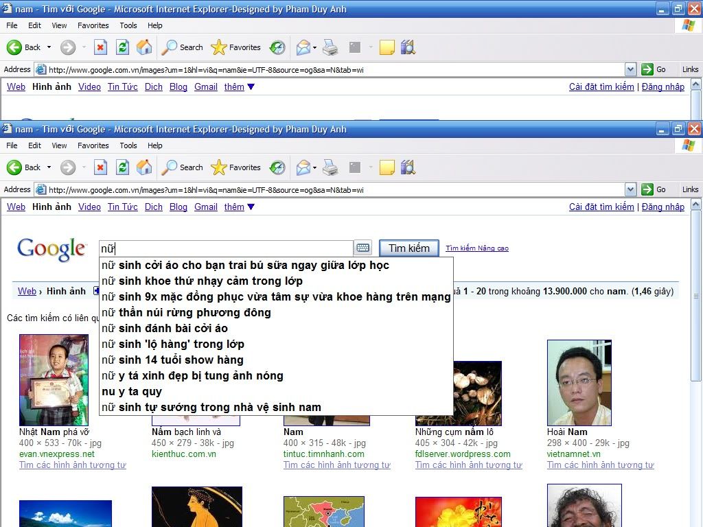Click the Print icon in the front window toolbar
703x527 pixels.
coord(330,167)
